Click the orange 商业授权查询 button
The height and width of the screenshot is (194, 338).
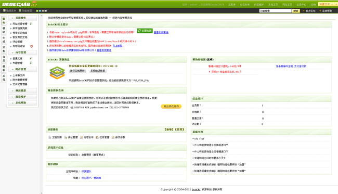pos(171,106)
